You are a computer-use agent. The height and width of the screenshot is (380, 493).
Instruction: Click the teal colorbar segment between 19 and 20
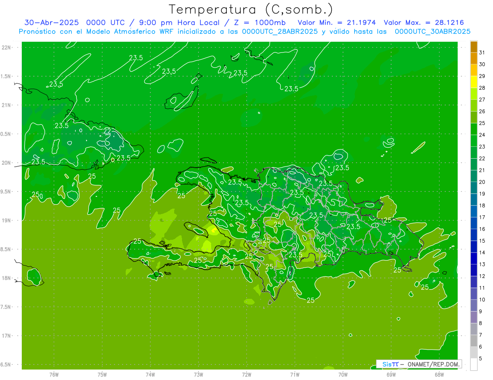coord(474,188)
